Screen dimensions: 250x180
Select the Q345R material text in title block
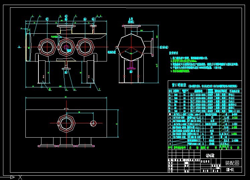210,156
